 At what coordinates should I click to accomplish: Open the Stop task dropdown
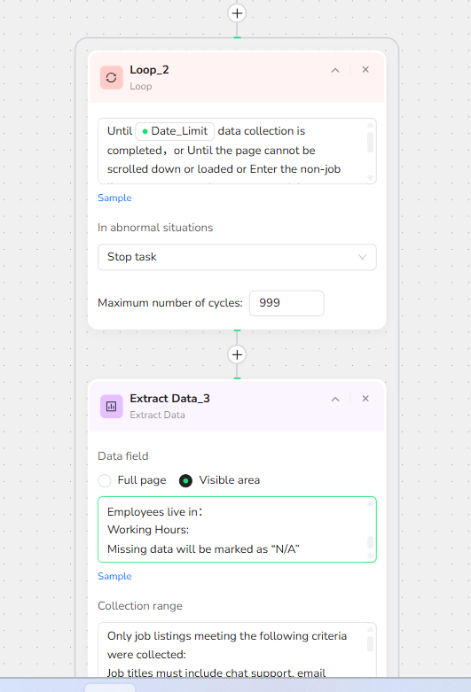click(237, 257)
